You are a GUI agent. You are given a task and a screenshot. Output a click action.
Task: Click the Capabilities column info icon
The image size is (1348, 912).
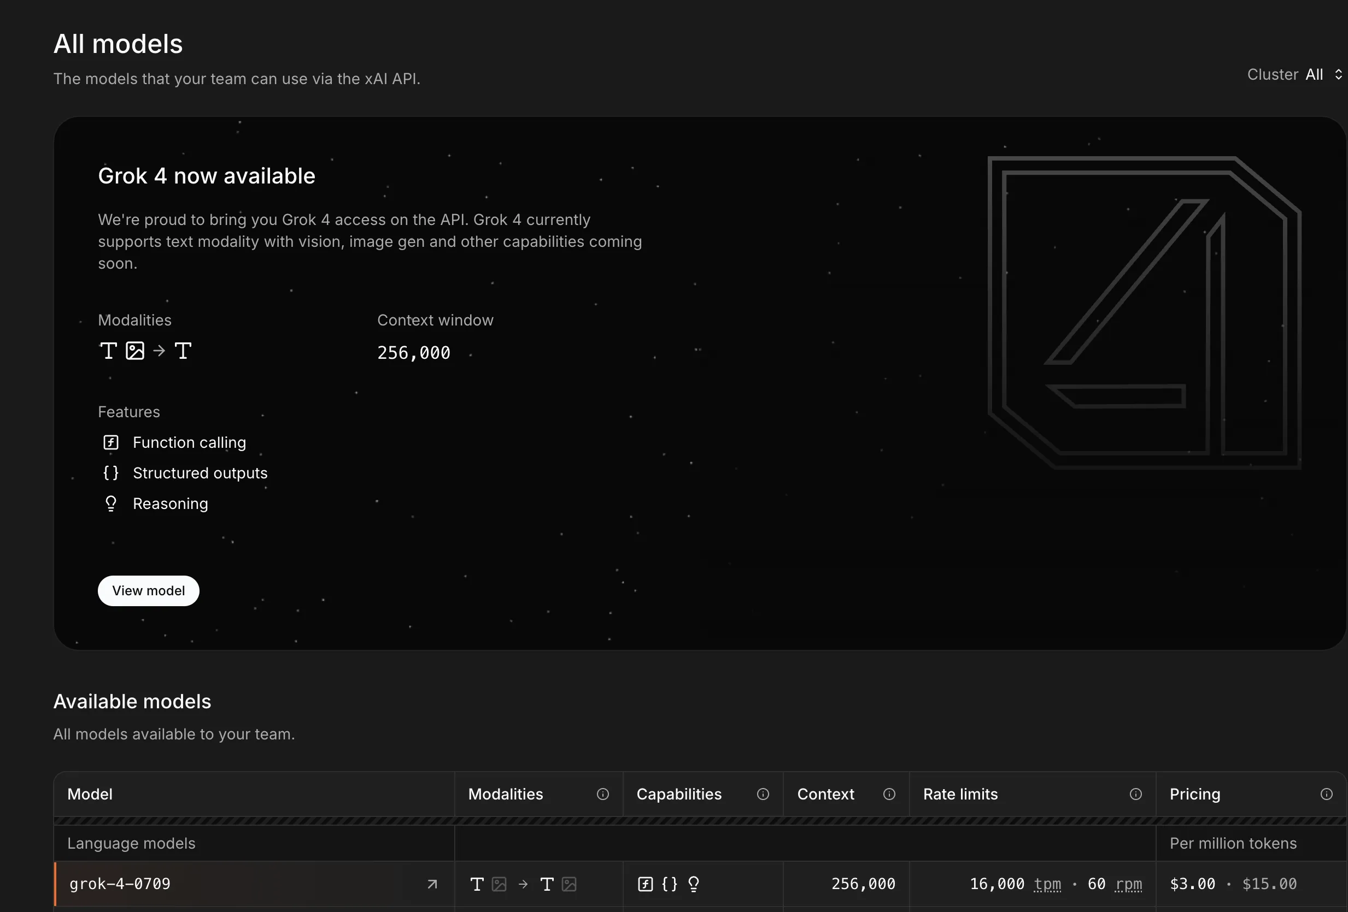pos(763,794)
